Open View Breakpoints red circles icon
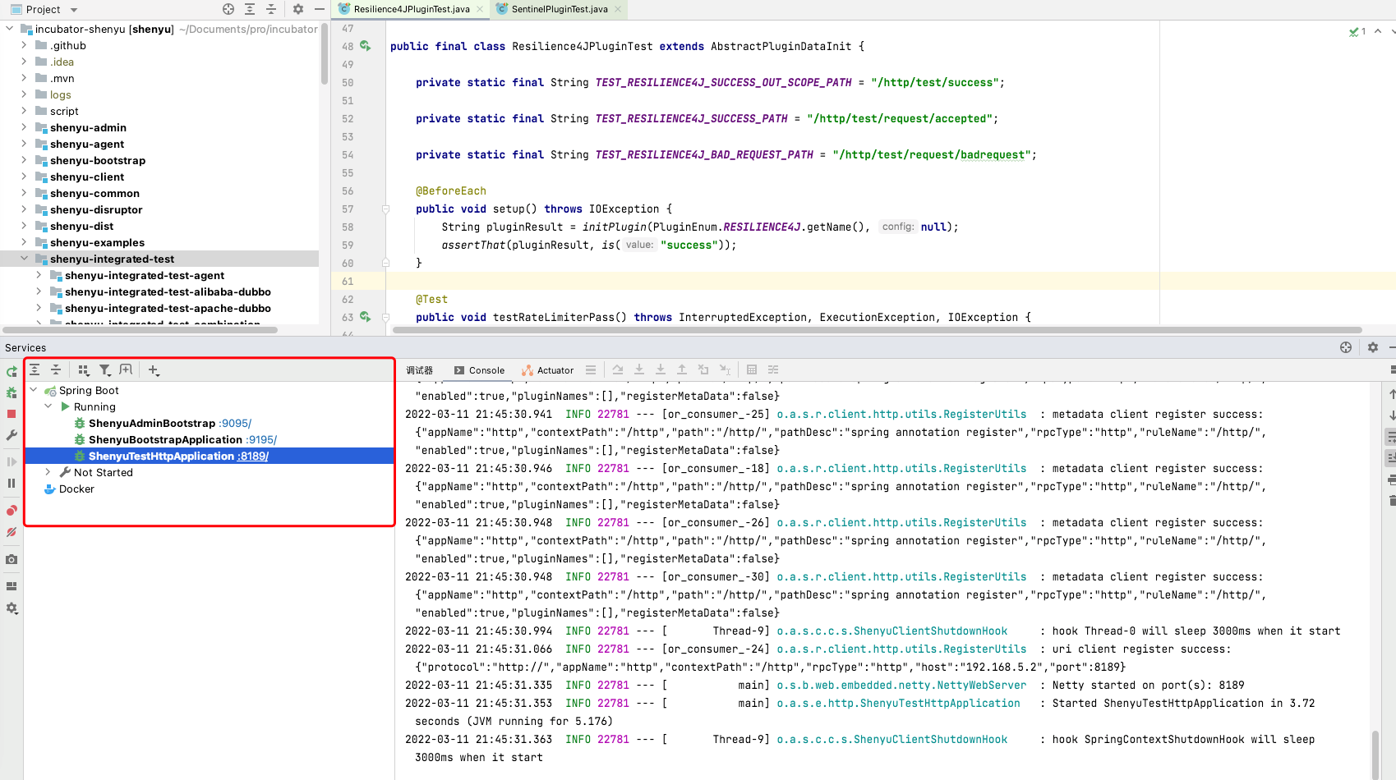This screenshot has height=780, width=1396. click(x=12, y=510)
